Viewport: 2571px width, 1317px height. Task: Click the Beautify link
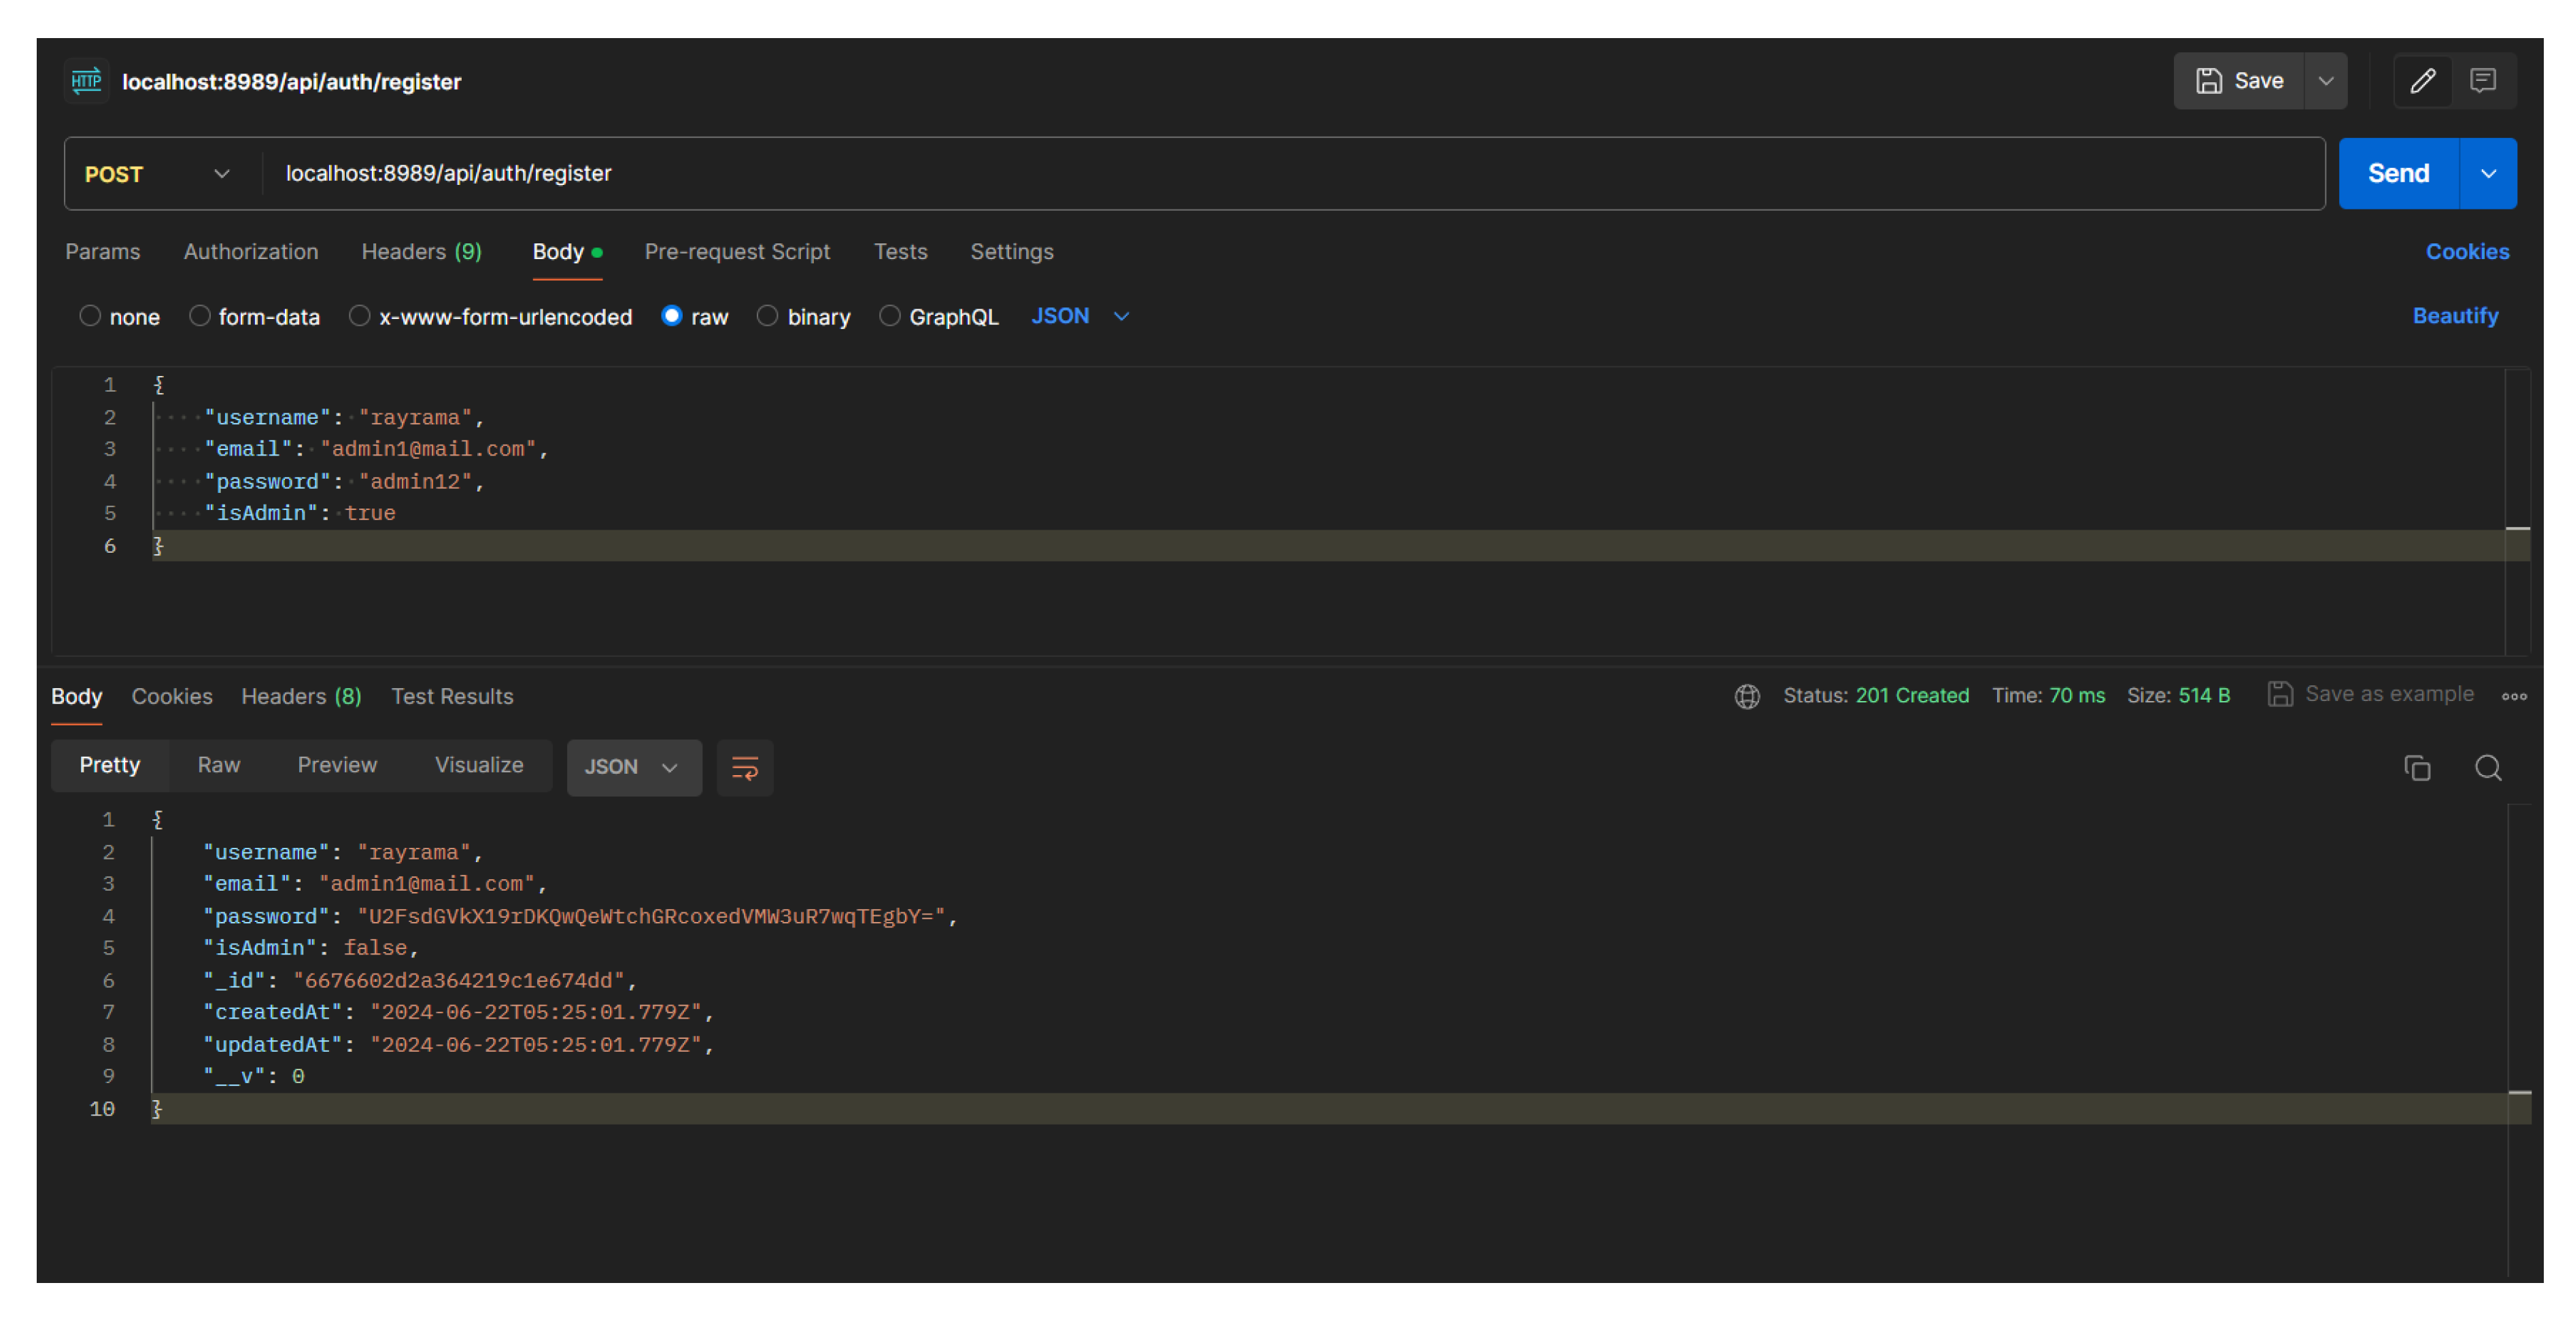point(2454,316)
